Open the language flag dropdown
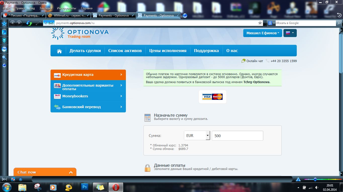 coord(290,33)
